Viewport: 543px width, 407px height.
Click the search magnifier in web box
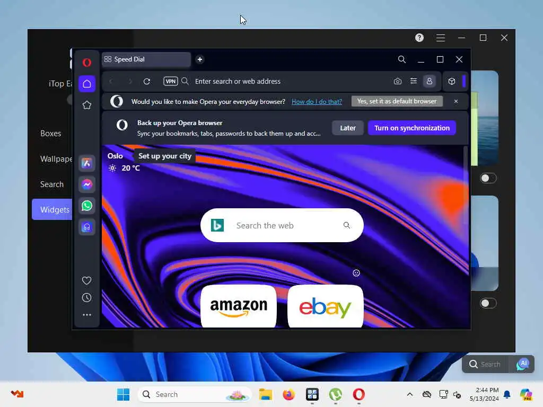[x=347, y=225]
